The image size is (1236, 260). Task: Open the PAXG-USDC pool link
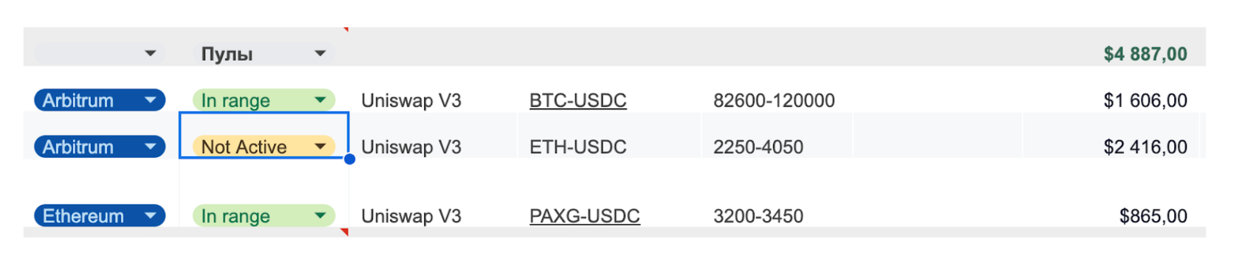point(585,216)
